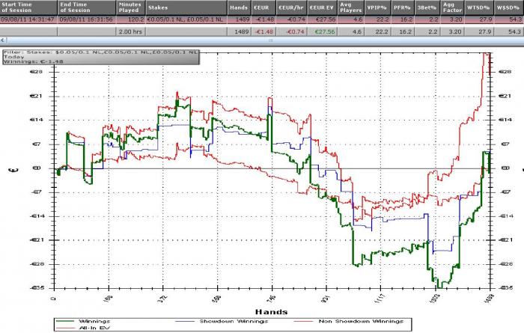Viewport: 524px width, 333px height.
Task: Sort by Start Time of Session column
Action: point(28,7)
